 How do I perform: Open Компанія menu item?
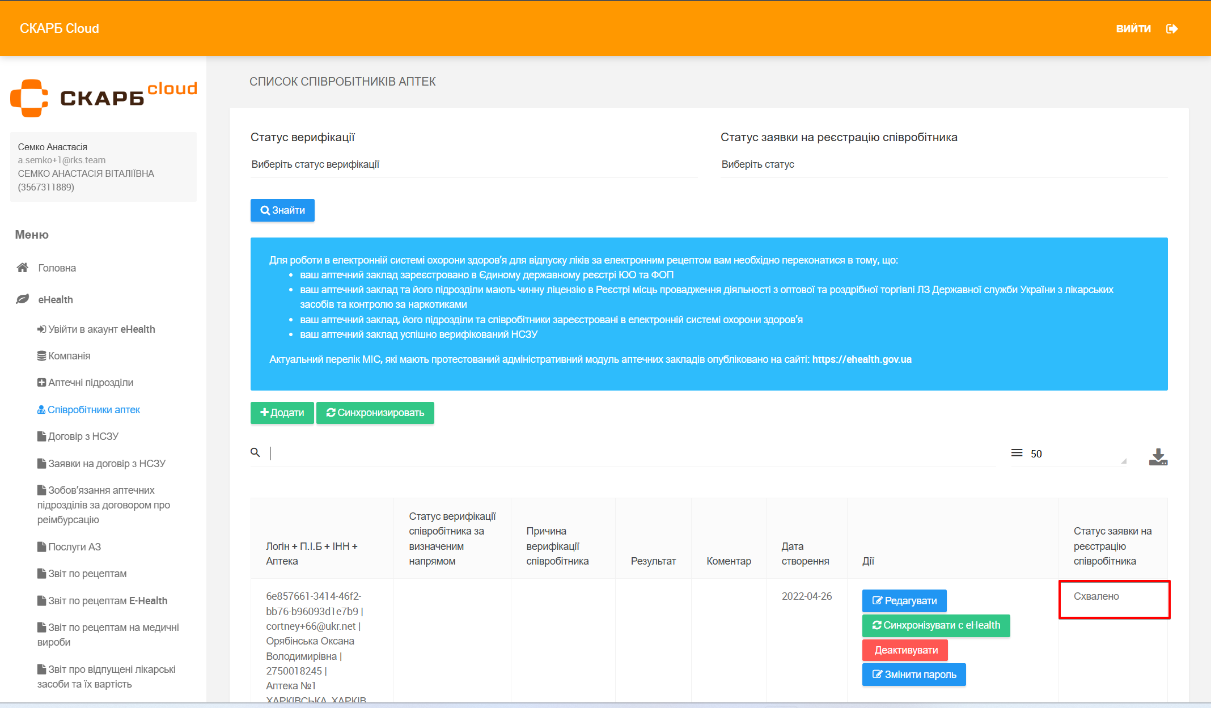69,356
